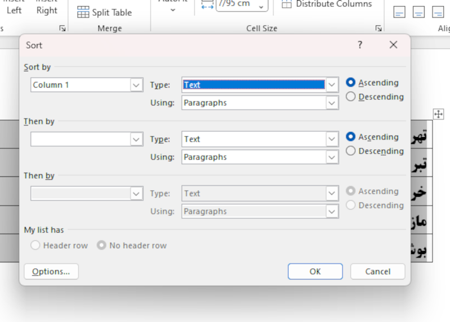This screenshot has width=450, height=322.
Task: Click the column width icon beside cm box
Action: pos(207,5)
